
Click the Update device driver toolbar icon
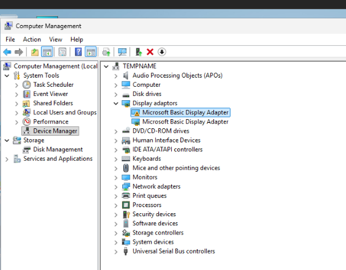[106, 52]
